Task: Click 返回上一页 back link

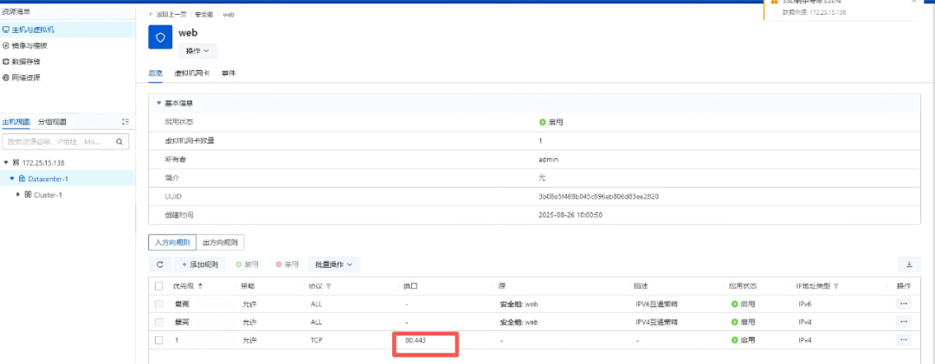Action: point(168,15)
